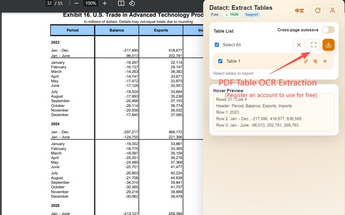Open the user account icon
The height and width of the screenshot is (215, 345).
(333, 11)
